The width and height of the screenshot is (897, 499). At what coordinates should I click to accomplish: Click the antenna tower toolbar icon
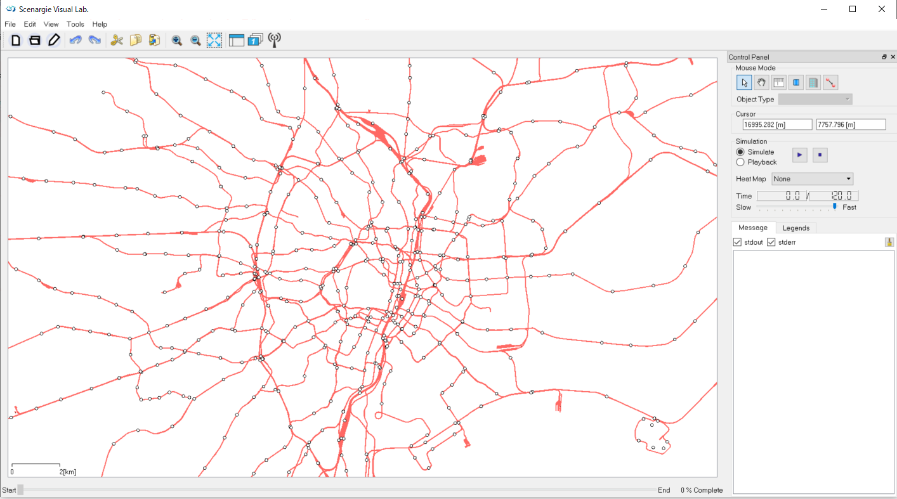click(x=274, y=40)
